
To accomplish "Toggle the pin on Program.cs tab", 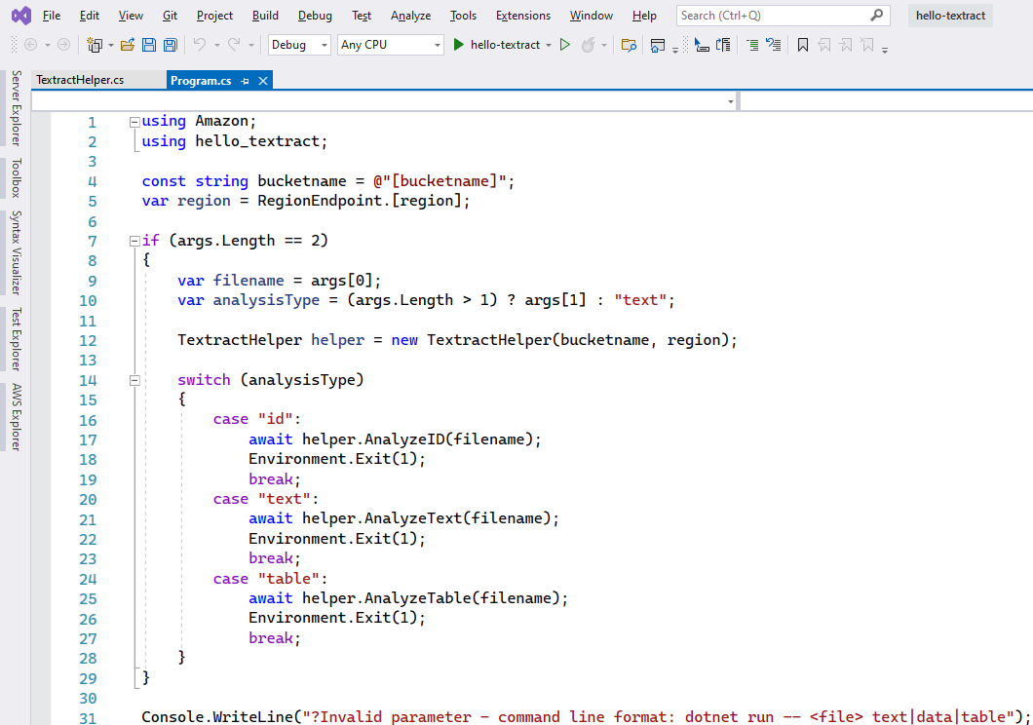I will (x=245, y=80).
